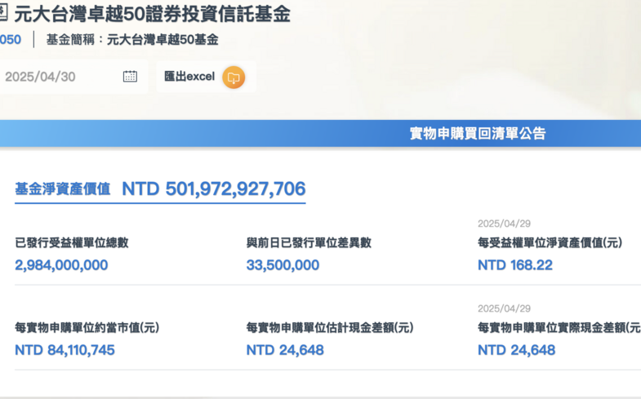Click the 2,984,000,000 units value

[x=61, y=265]
